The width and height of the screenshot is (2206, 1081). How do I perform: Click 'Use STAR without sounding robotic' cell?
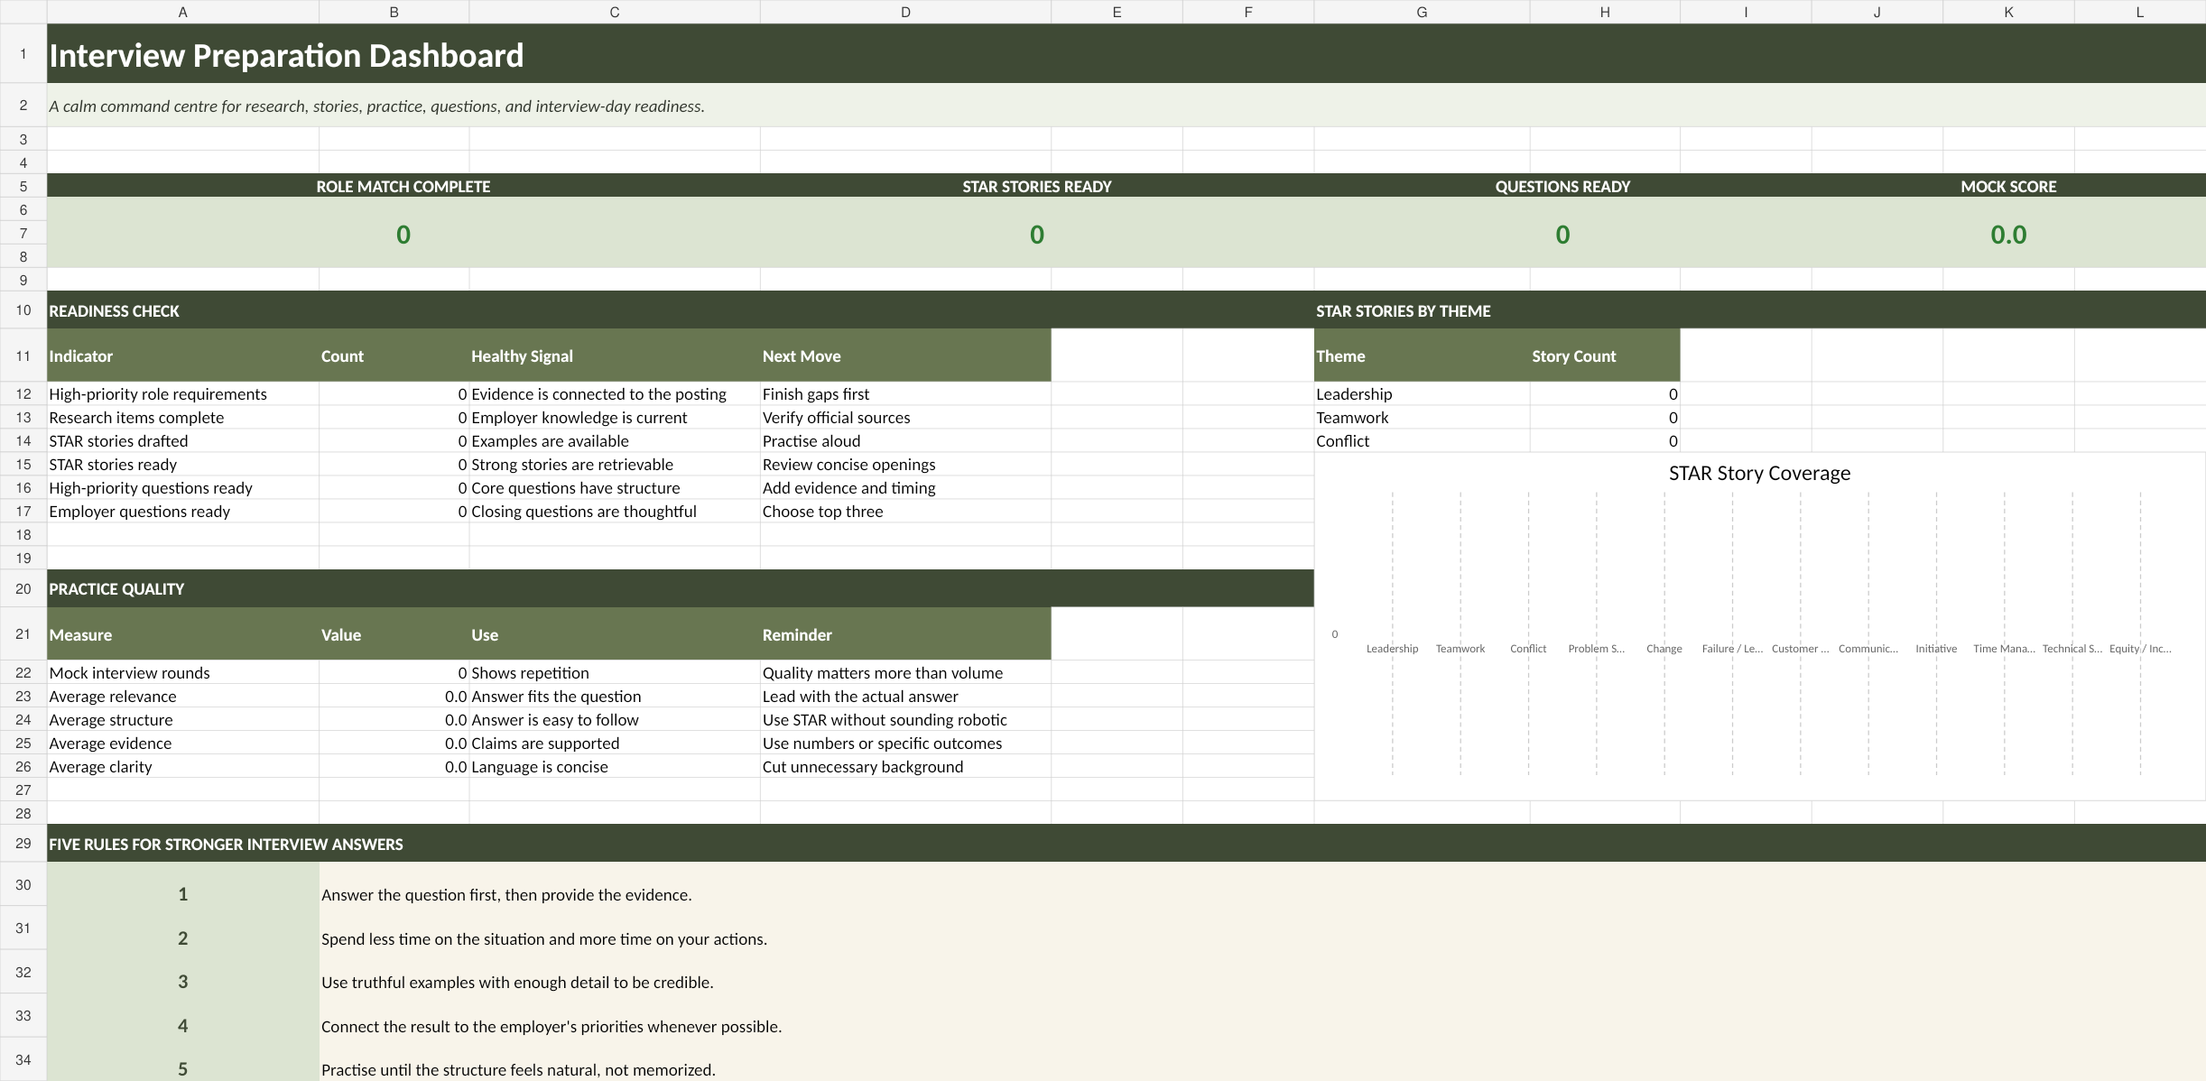pos(905,720)
